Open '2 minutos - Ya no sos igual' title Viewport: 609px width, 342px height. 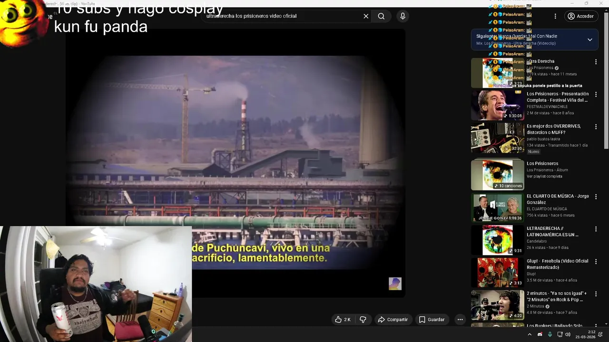pyautogui.click(x=557, y=296)
